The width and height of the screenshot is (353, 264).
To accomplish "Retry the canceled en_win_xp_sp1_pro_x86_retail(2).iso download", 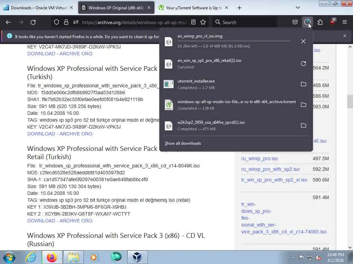I will pyautogui.click(x=303, y=64).
